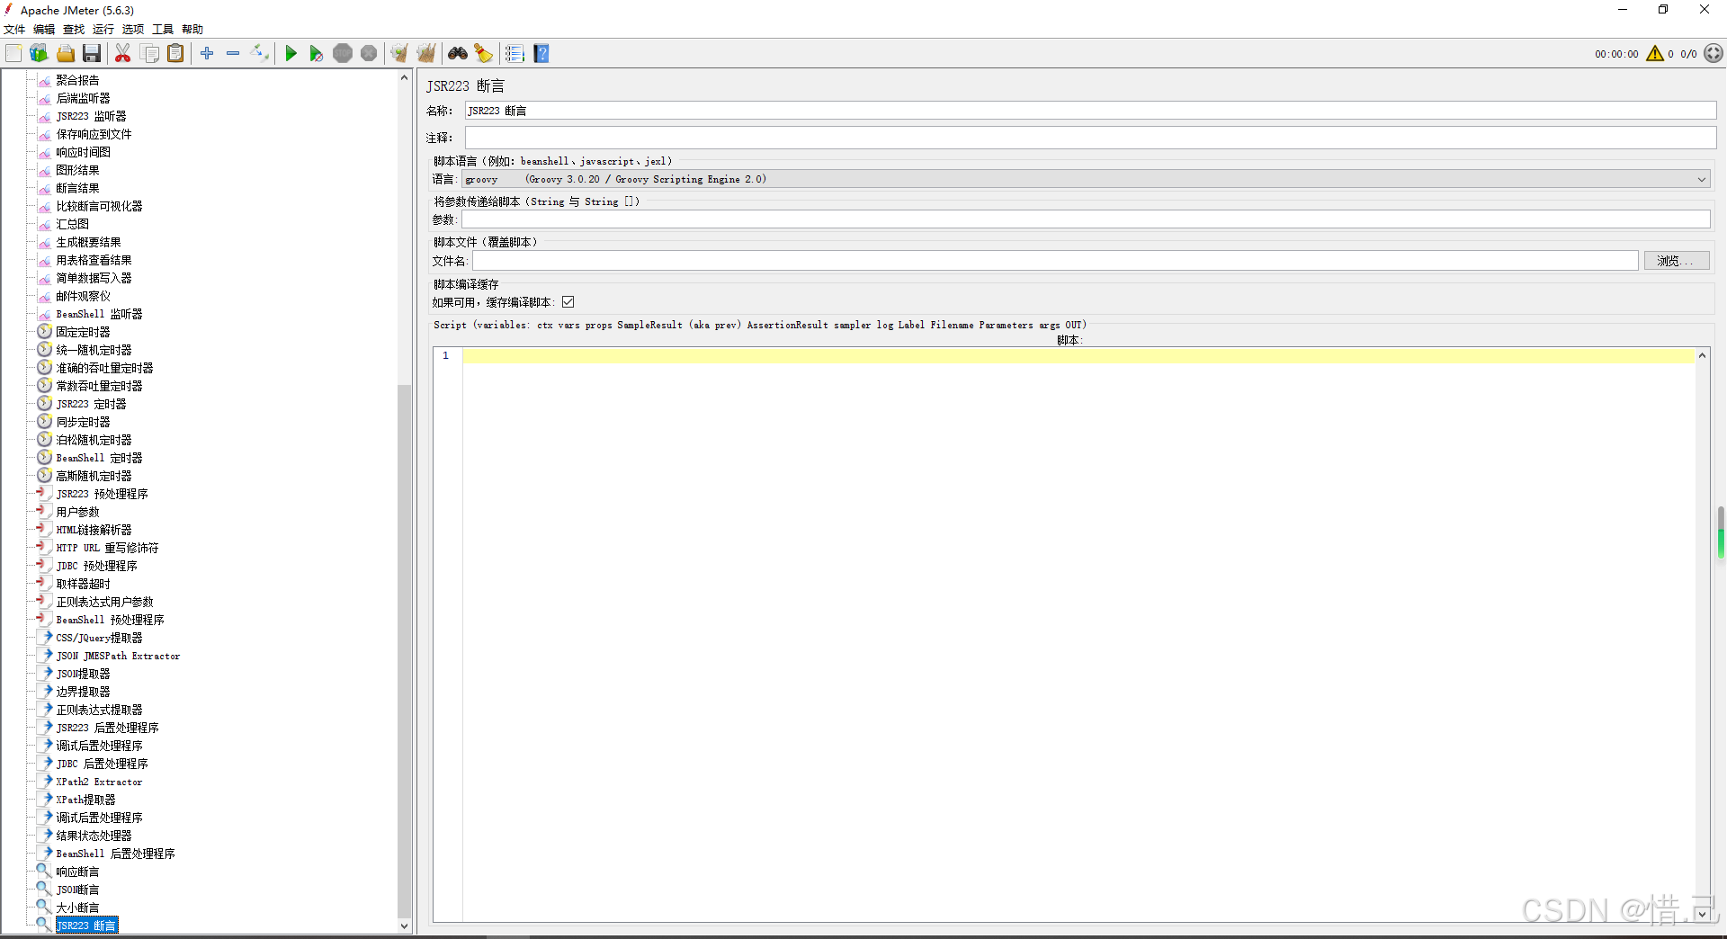Click into the 参数 parameters field
Screen dimensions: 1727x939
1086,219
